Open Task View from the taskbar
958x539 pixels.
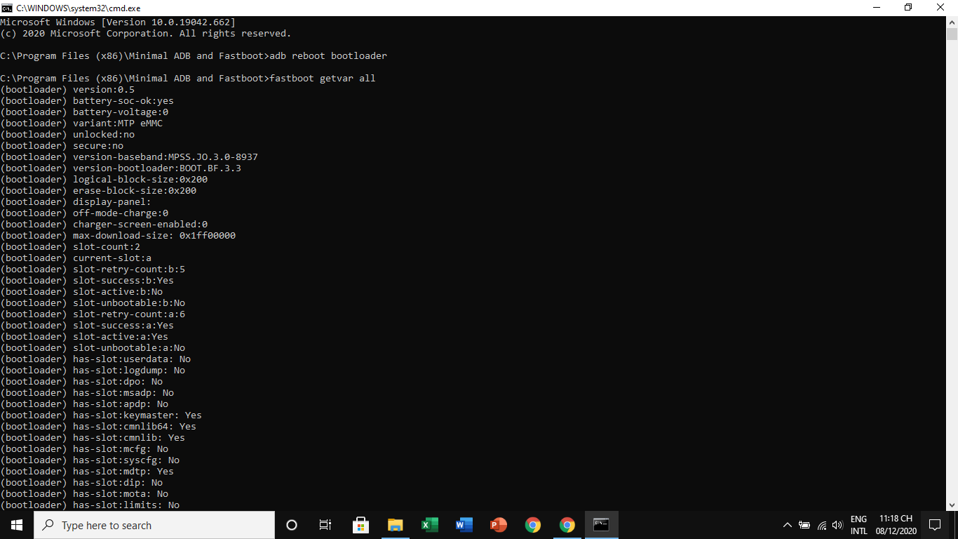(x=325, y=525)
